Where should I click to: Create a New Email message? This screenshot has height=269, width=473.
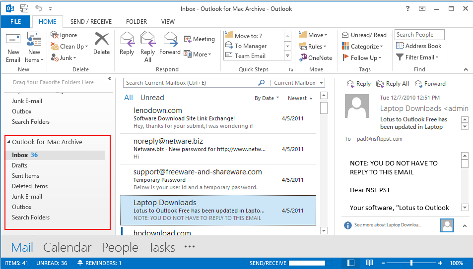[x=13, y=48]
